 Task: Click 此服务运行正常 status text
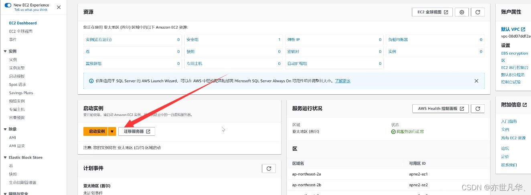410,131
